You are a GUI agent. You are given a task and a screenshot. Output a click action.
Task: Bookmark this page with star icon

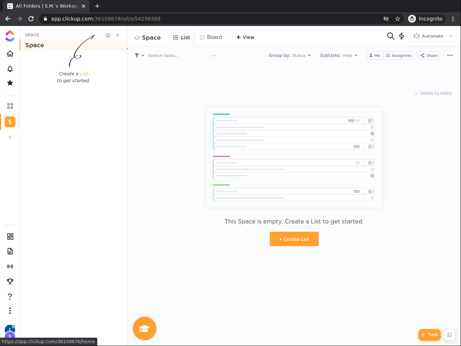tap(398, 19)
